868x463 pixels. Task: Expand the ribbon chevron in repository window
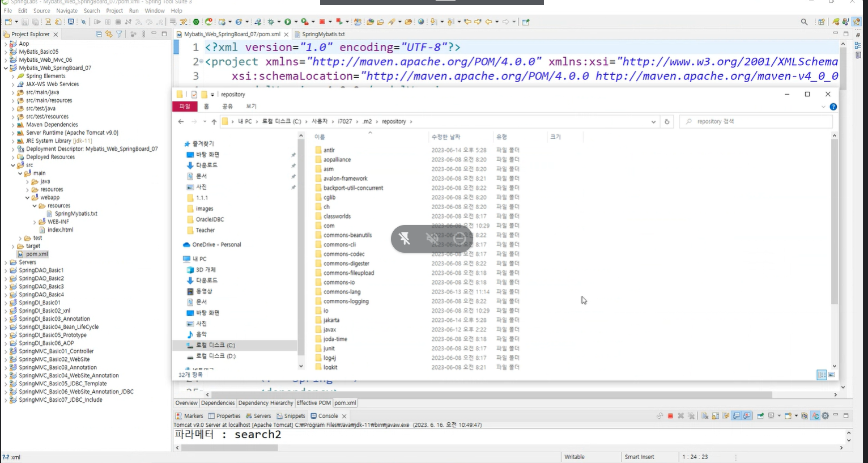pyautogui.click(x=823, y=107)
